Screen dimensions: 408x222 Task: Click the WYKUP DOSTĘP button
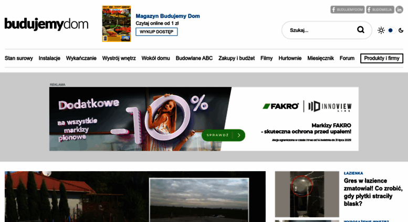(x=156, y=31)
